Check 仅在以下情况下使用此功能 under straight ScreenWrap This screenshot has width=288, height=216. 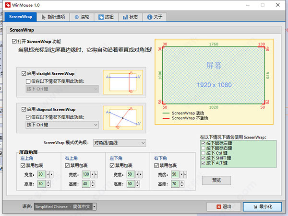point(28,81)
